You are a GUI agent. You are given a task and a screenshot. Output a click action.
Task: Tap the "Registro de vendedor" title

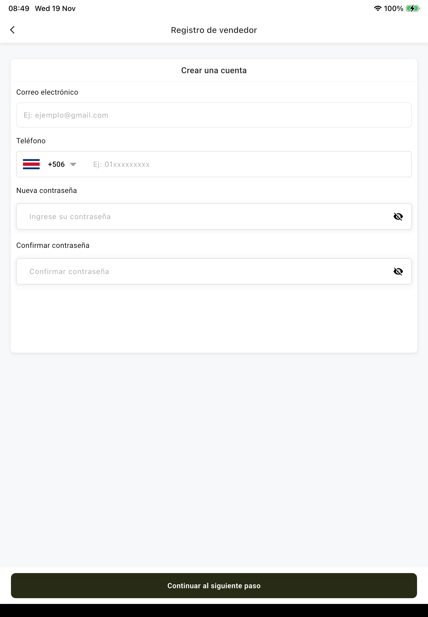(x=214, y=30)
